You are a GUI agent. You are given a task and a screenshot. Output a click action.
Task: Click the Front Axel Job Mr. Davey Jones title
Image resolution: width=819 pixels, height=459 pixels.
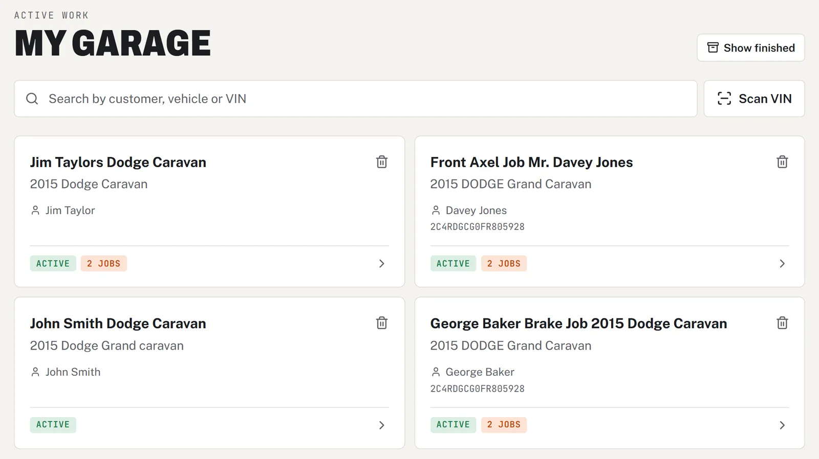coord(531,163)
